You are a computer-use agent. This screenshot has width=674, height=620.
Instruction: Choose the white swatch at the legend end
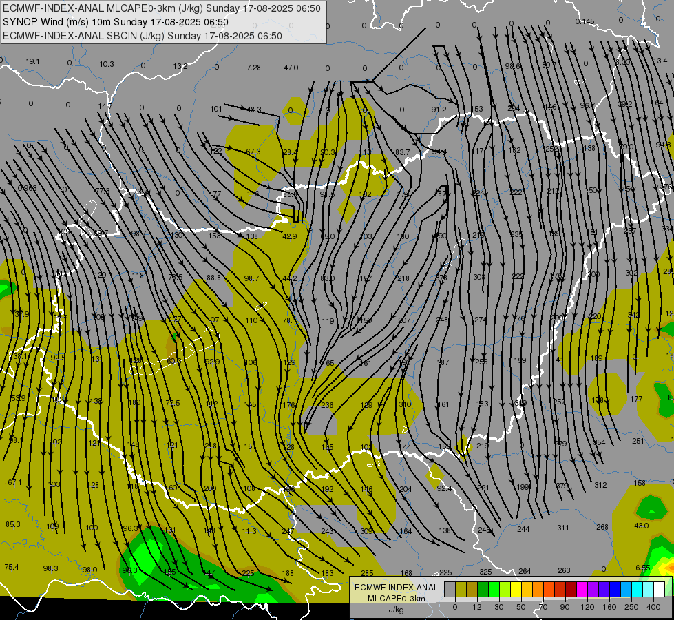pyautogui.click(x=659, y=589)
